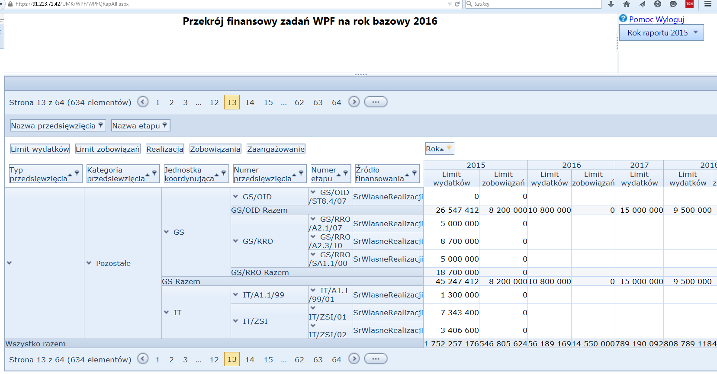Viewport: 717px width, 374px height.
Task: Collapse the IT unit row
Action: pyautogui.click(x=166, y=312)
